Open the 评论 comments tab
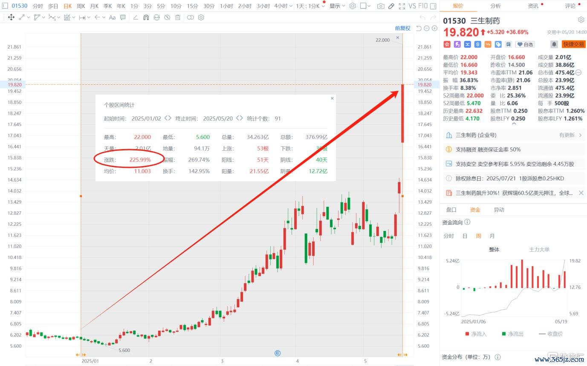The image size is (587, 366). coord(570,6)
